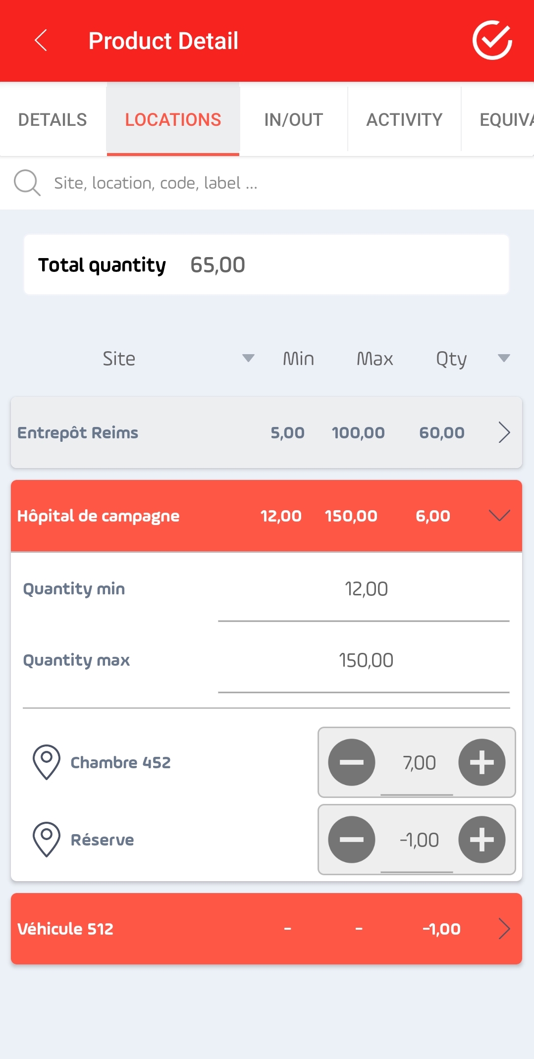534x1059 pixels.
Task: Open the Site column sort dropdown
Action: [248, 358]
